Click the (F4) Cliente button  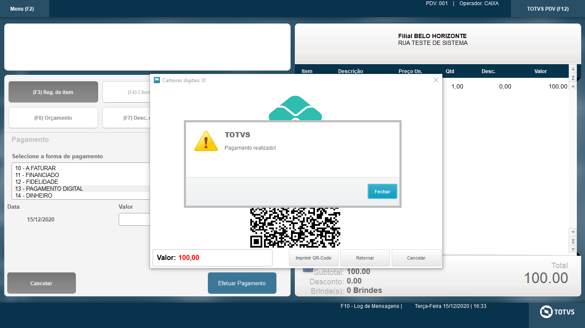pyautogui.click(x=126, y=92)
